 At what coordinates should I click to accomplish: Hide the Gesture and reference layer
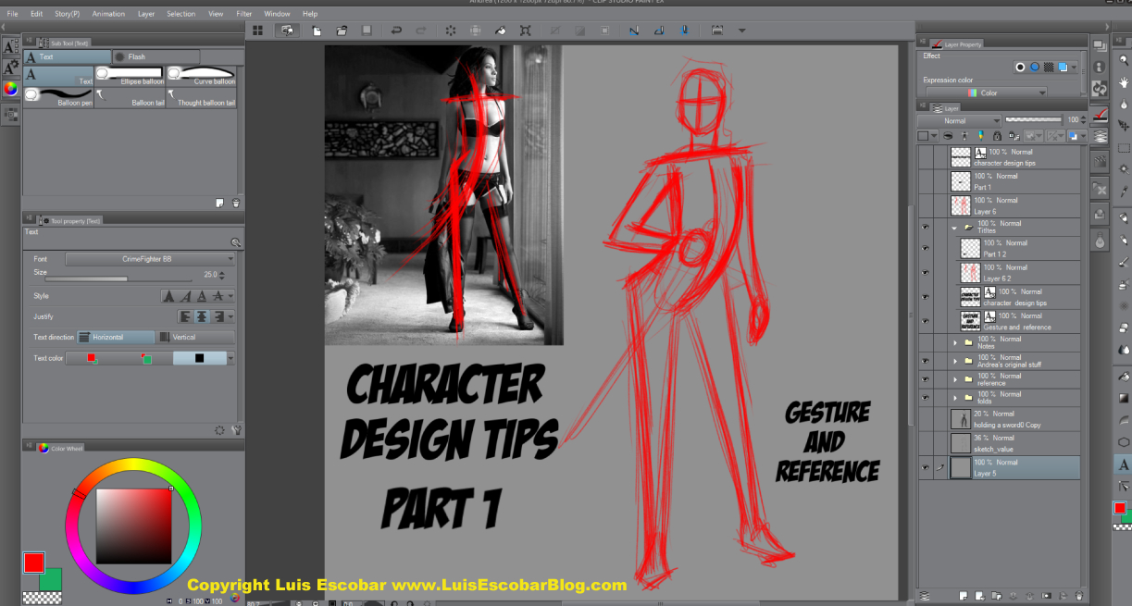pyautogui.click(x=925, y=321)
